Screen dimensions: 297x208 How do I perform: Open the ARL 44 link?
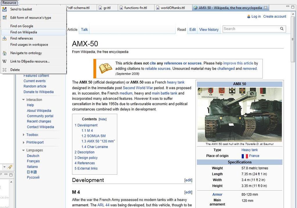[103, 205]
